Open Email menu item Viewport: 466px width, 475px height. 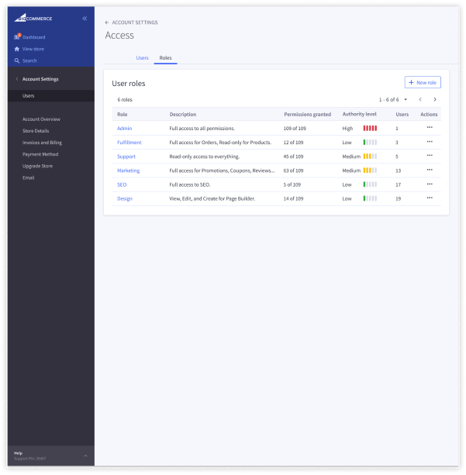(28, 177)
